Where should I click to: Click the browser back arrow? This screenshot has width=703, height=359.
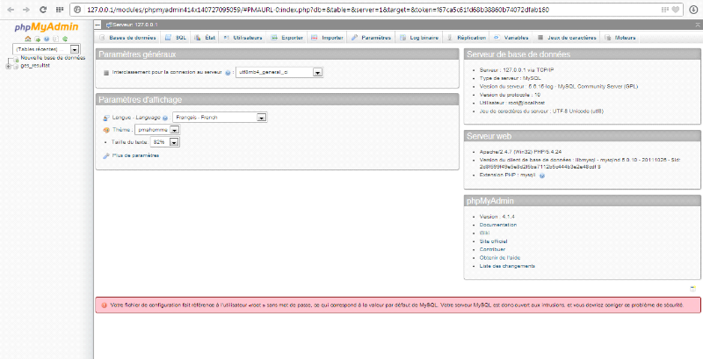11,10
